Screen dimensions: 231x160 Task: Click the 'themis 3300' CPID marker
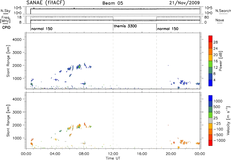(125, 26)
